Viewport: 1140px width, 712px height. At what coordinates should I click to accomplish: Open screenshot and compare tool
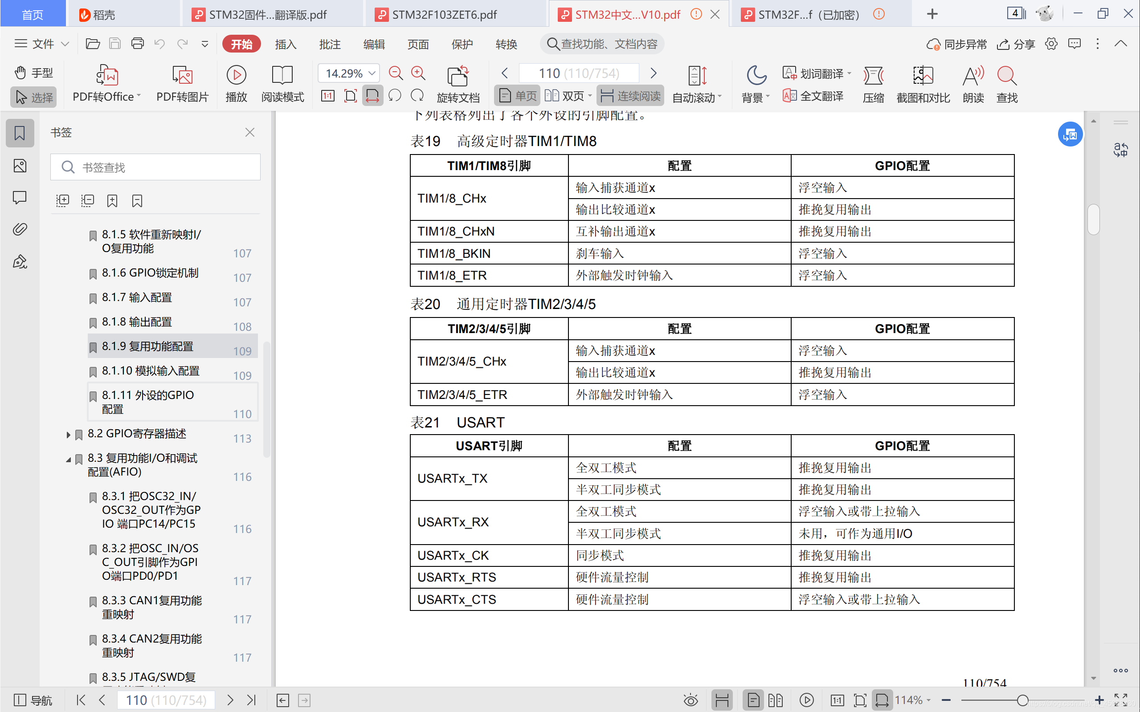point(923,84)
